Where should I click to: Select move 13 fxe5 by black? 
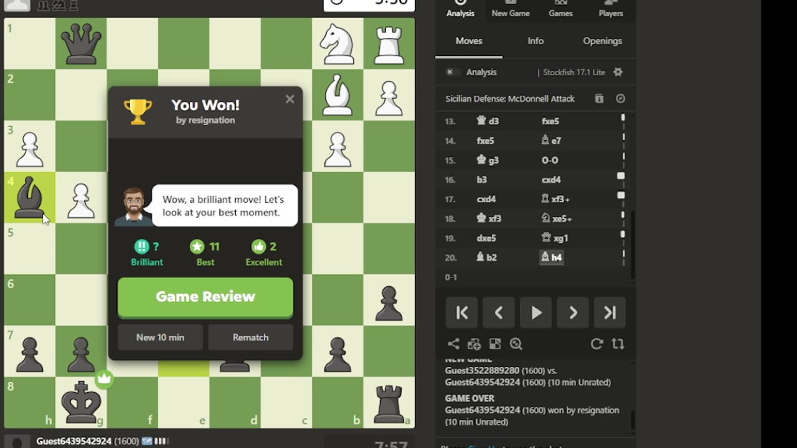(550, 121)
